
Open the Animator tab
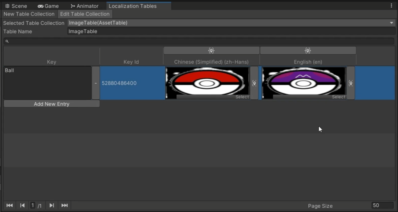[x=84, y=6]
